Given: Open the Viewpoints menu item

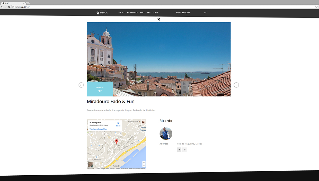Looking at the screenshot, I should coord(132,13).
